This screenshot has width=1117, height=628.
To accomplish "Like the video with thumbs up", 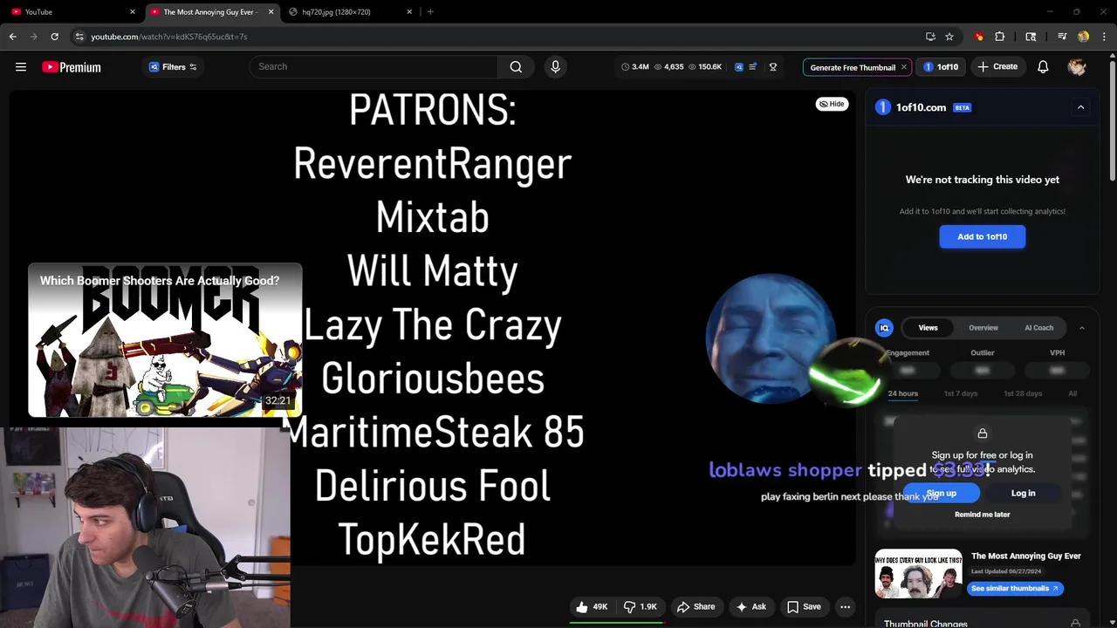I will [592, 607].
